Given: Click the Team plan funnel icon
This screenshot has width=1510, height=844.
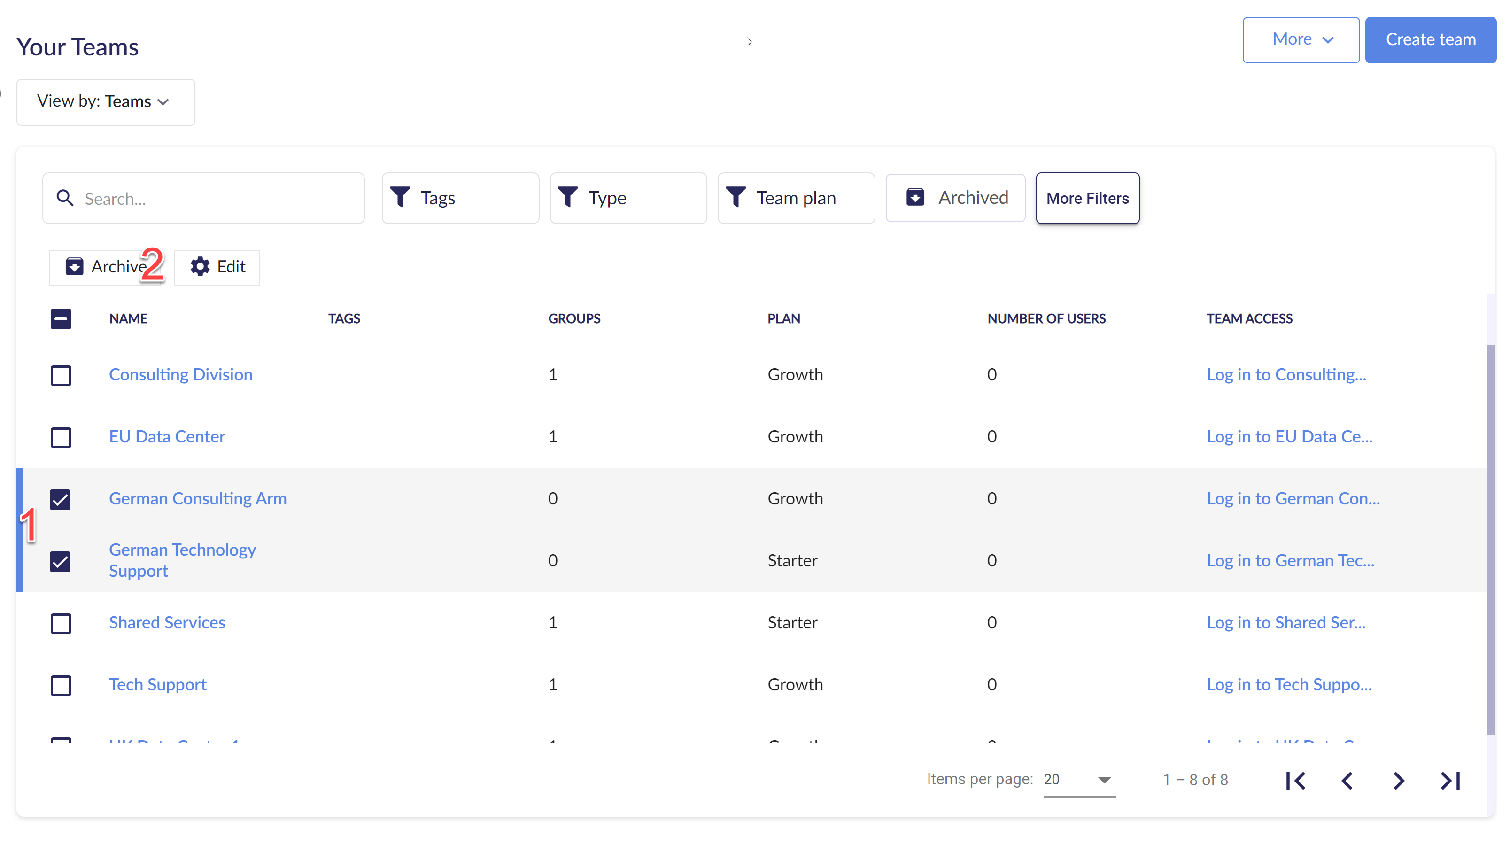Looking at the screenshot, I should 736,198.
